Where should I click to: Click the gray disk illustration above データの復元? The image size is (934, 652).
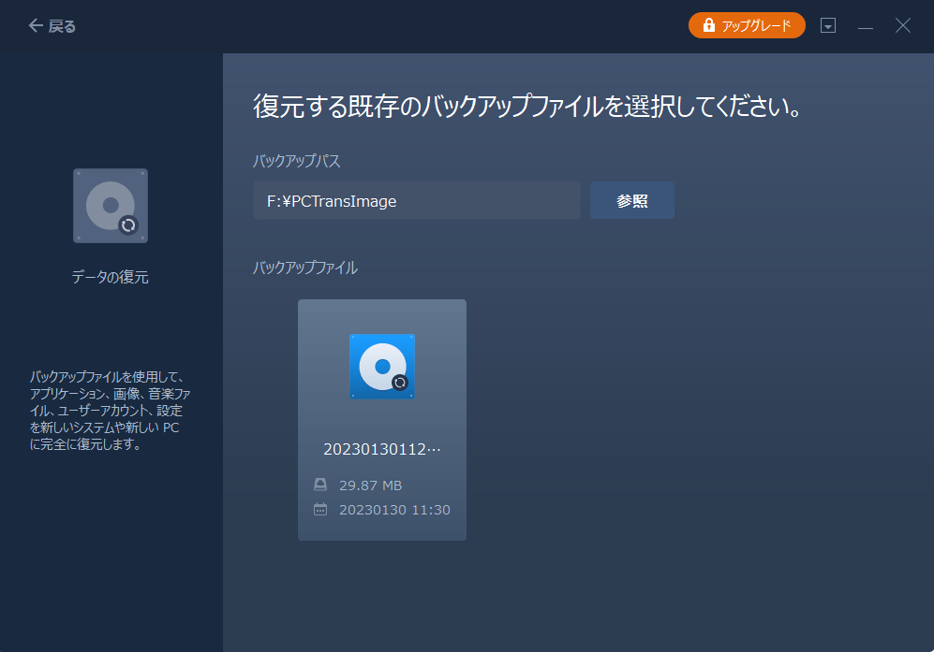pos(110,205)
